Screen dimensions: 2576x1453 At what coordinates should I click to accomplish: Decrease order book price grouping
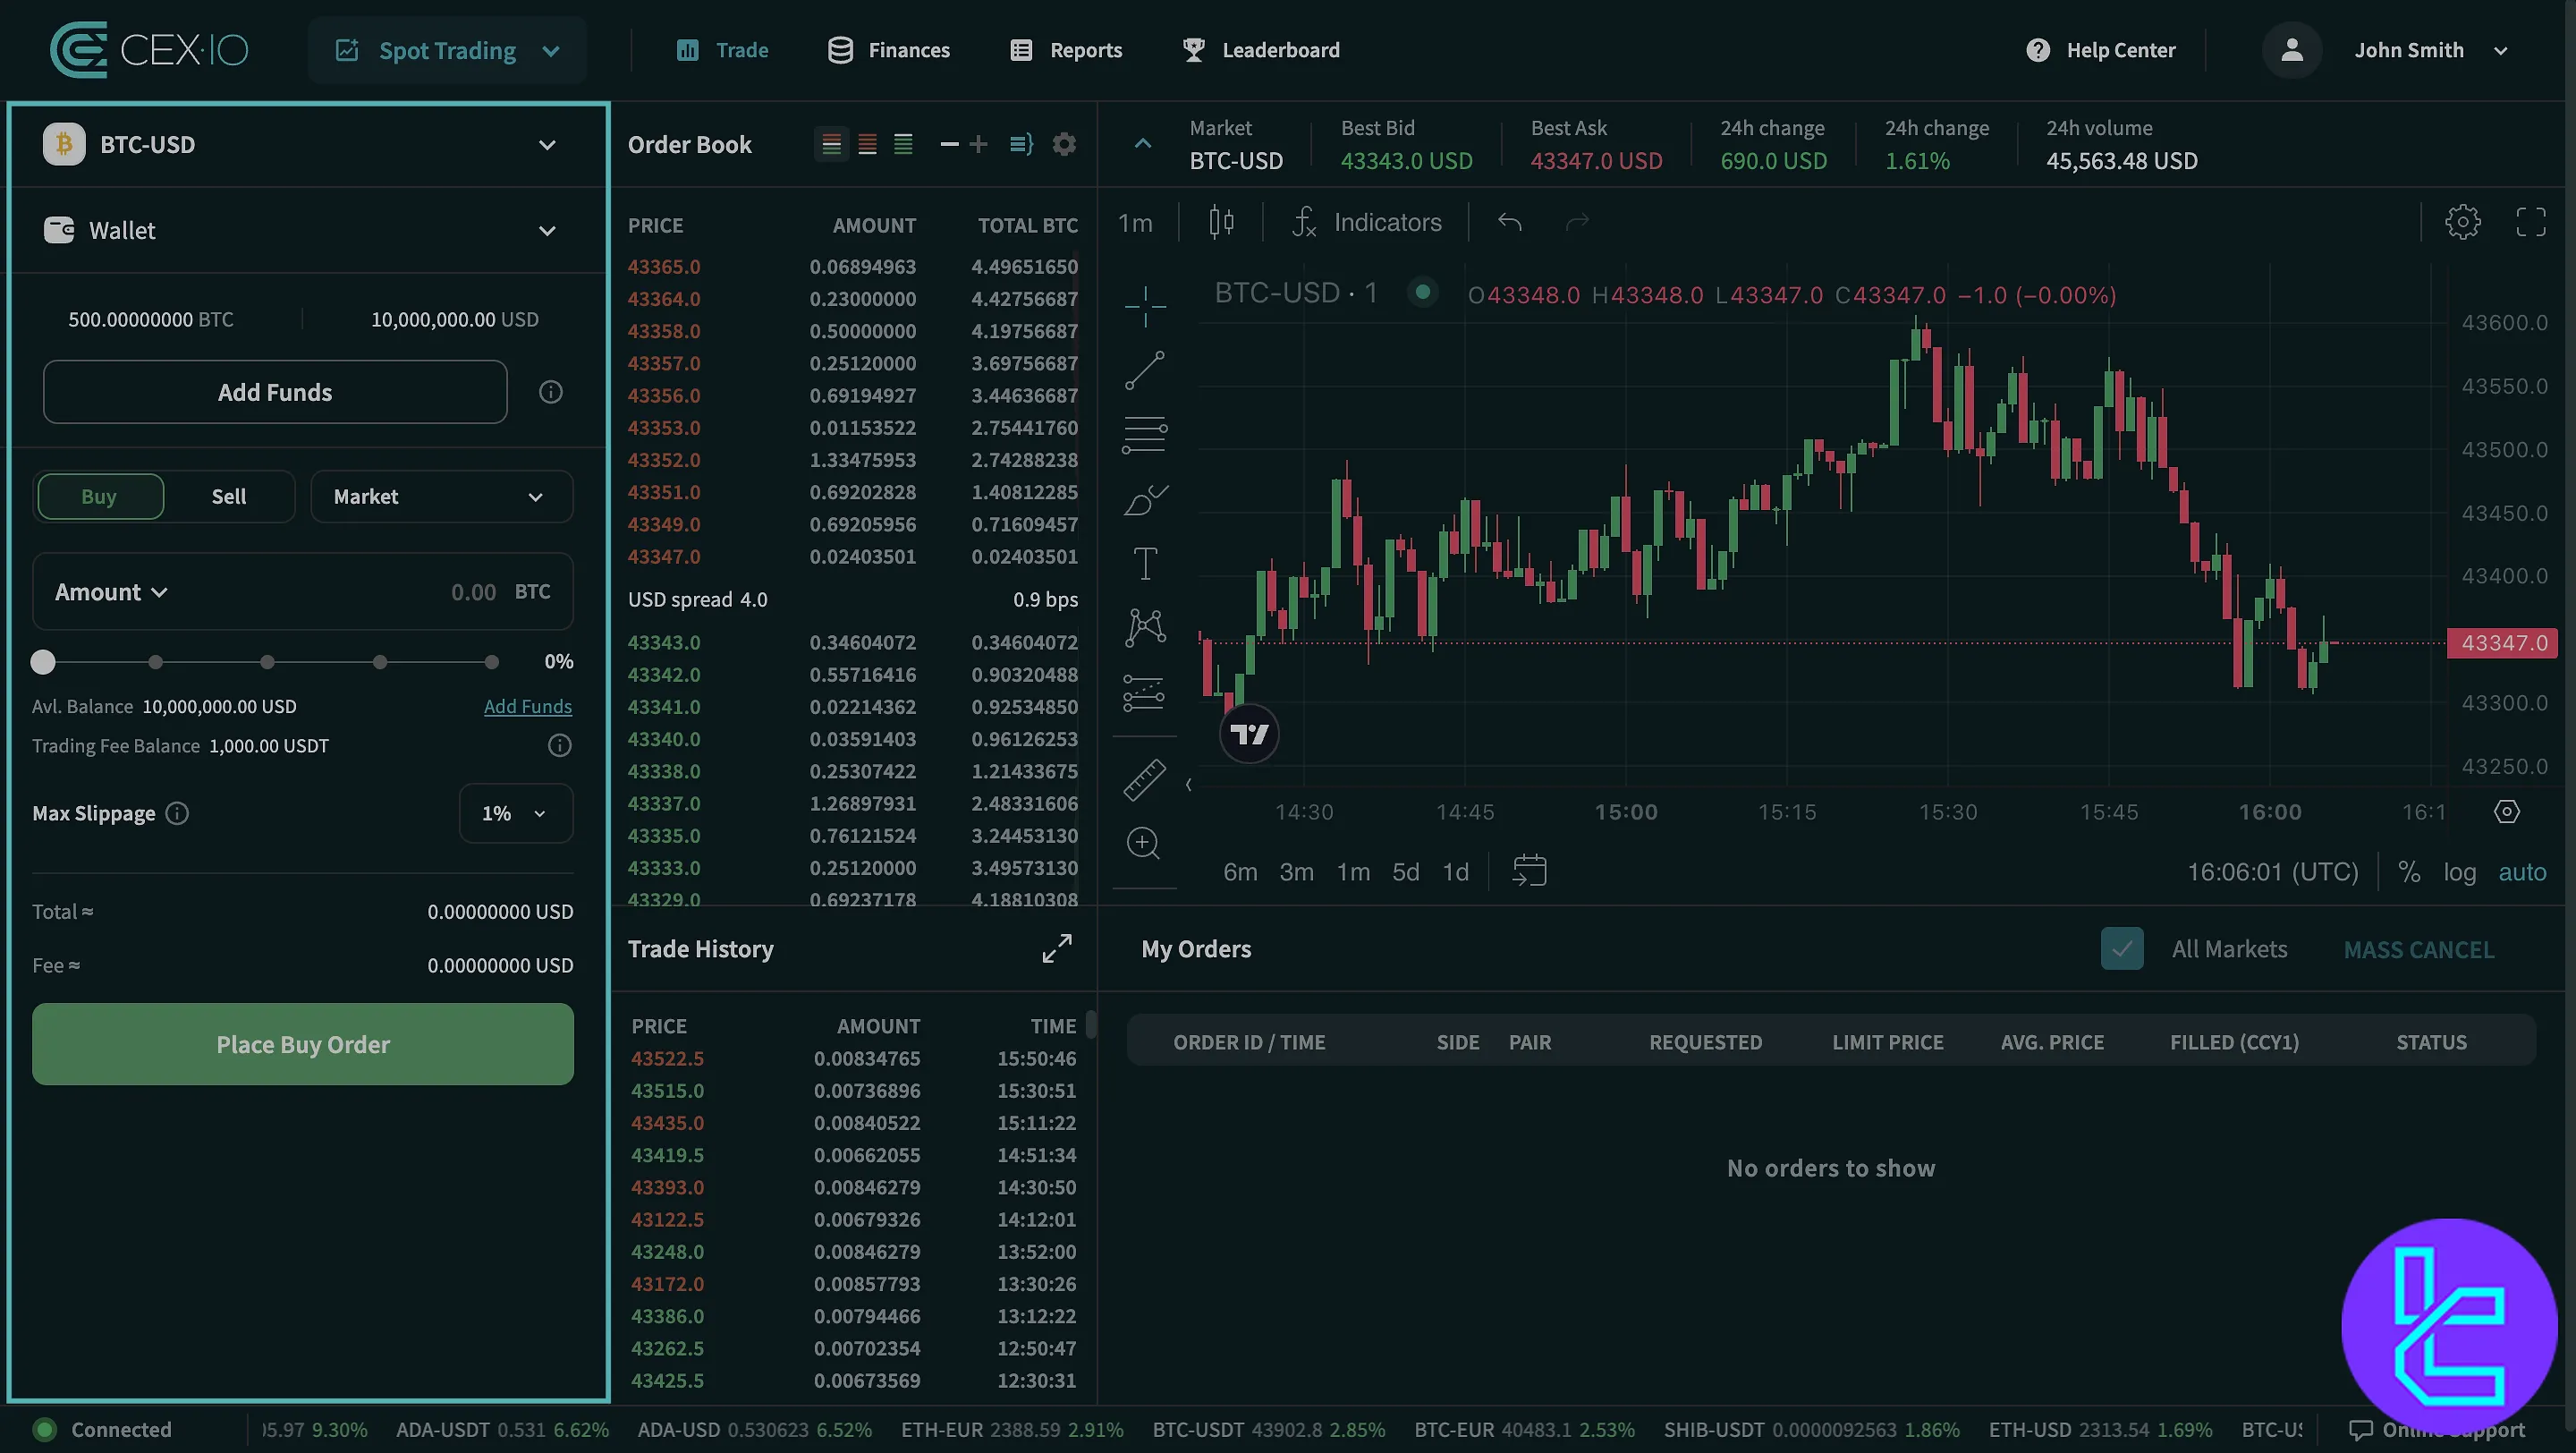(x=949, y=144)
